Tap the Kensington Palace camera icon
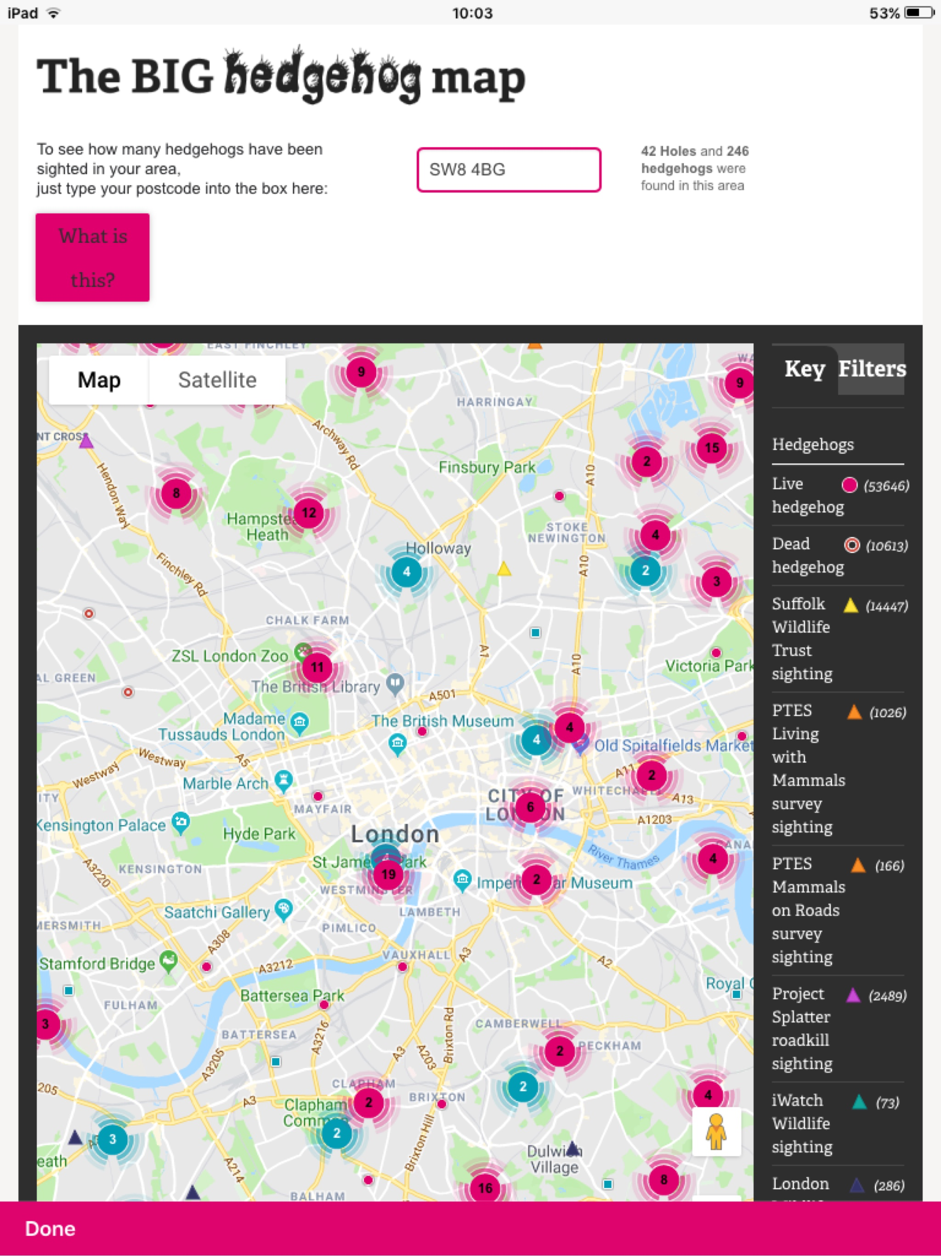 coord(181,823)
